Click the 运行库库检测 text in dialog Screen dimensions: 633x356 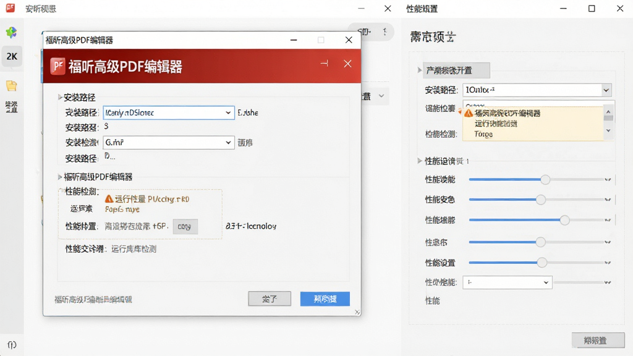(x=134, y=249)
